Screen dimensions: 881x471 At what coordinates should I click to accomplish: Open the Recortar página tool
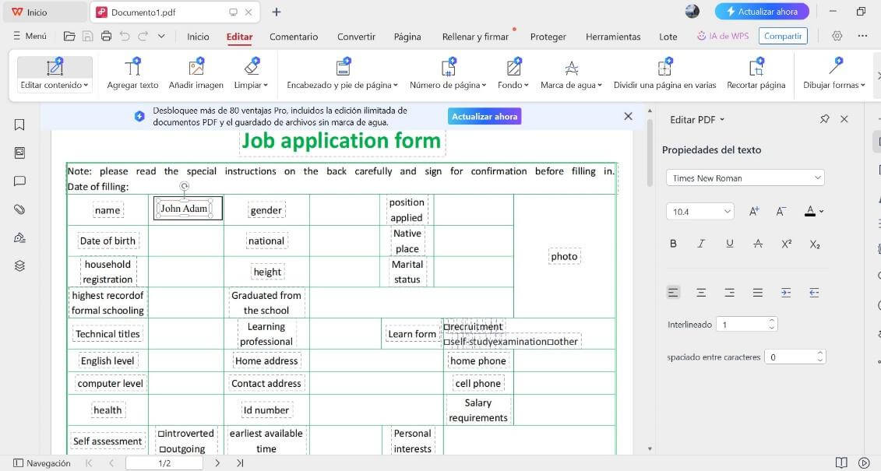[x=755, y=72]
